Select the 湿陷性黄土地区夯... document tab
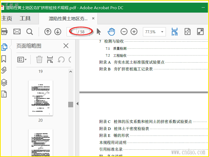 coord(68,19)
